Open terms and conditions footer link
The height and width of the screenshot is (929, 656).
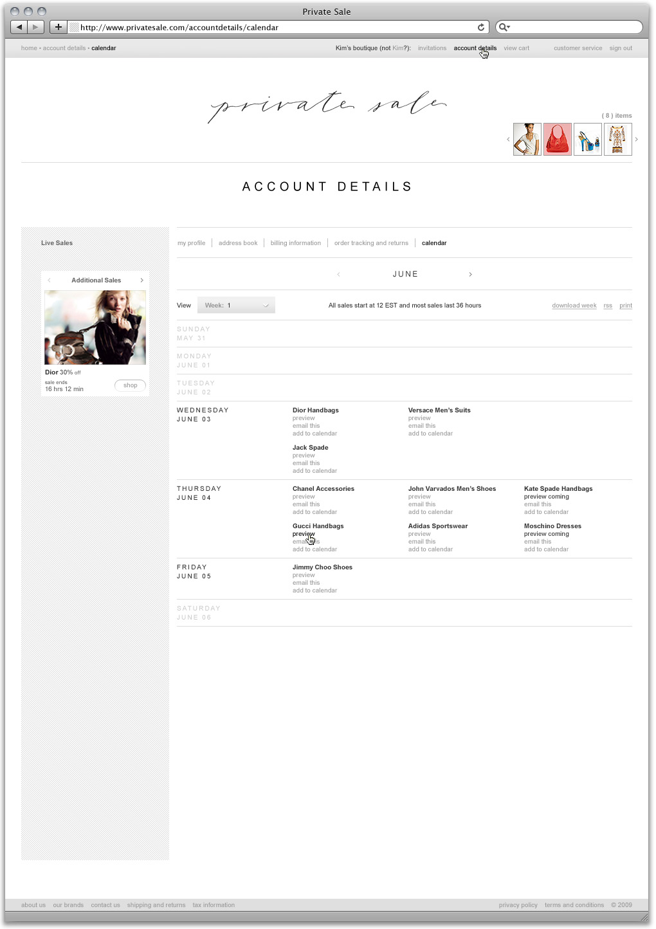coord(574,905)
